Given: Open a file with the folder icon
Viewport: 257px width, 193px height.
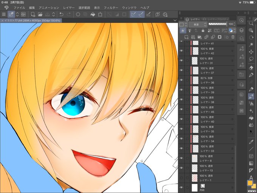Looking at the screenshot, I should click(x=40, y=14).
